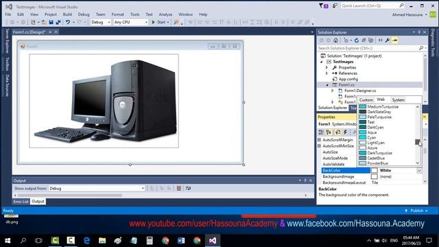Open the Server Explorer side tab
This screenshot has width=439, height=247.
click(x=8, y=41)
